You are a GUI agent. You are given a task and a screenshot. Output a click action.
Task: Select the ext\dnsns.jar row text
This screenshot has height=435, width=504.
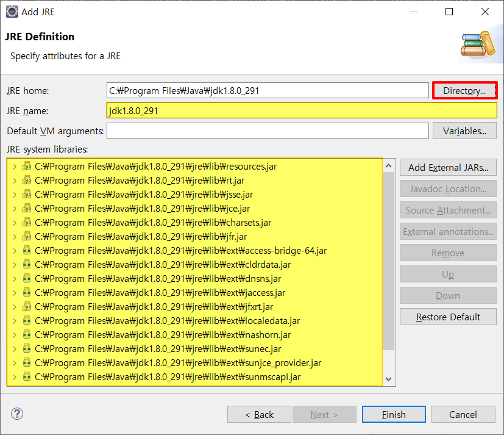tap(158, 279)
